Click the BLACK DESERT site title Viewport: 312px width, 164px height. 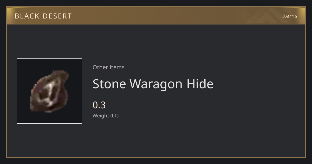coord(43,16)
